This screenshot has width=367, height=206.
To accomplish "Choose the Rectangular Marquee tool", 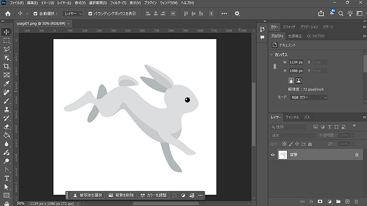I will pyautogui.click(x=7, y=41).
